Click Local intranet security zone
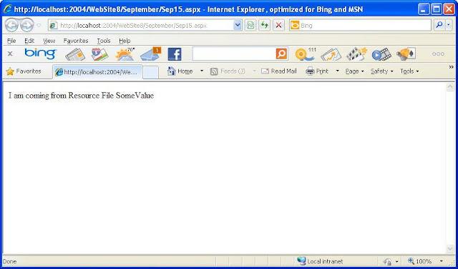Viewport: 458px width, 269px height. point(320,261)
